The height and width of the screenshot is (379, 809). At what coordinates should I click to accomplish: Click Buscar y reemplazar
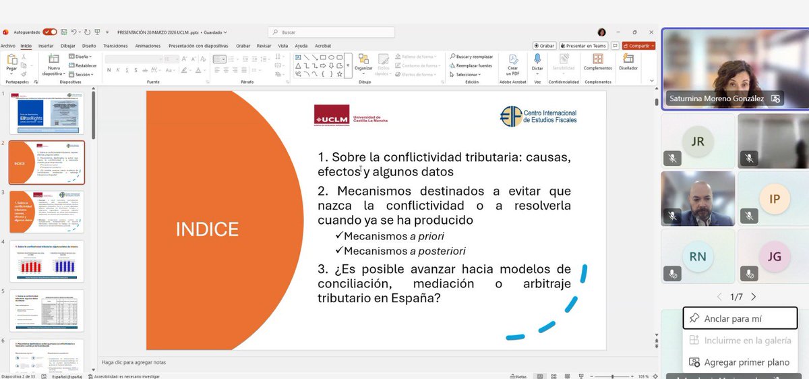pos(471,57)
